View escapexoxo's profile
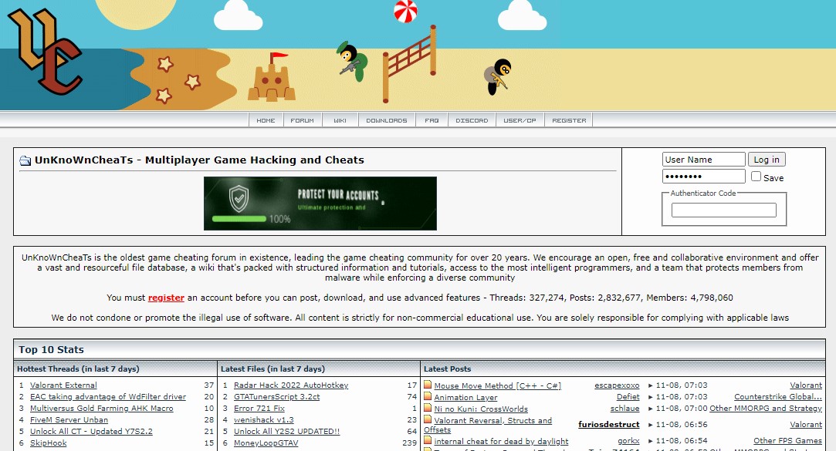Screen dimensions: 836x451 (x=617, y=385)
